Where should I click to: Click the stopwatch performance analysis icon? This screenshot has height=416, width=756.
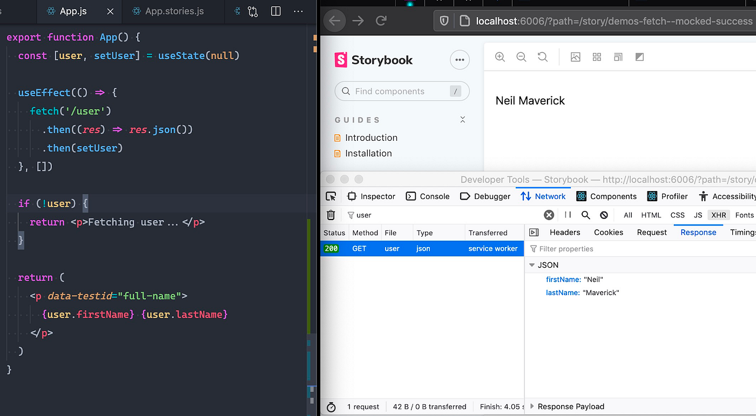pos(331,407)
